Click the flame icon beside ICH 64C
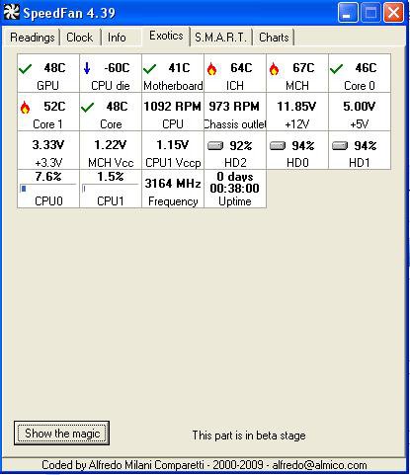Viewport: 410px width, 475px height. point(211,69)
